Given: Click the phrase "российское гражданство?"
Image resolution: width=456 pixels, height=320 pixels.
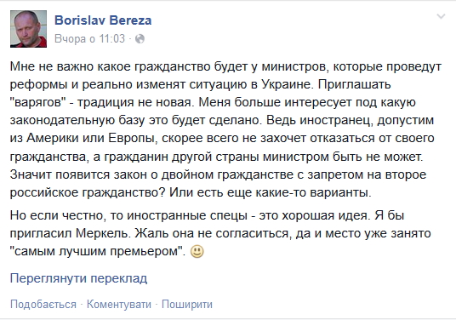Looking at the screenshot, I should coord(88,192).
